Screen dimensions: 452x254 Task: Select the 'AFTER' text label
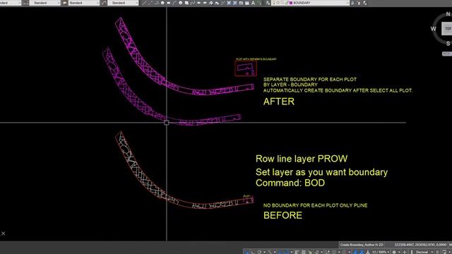pos(279,102)
